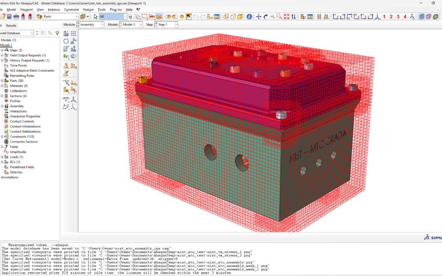
Task: Toggle perspective on (converging ladder icon)
Action: click(x=326, y=17)
